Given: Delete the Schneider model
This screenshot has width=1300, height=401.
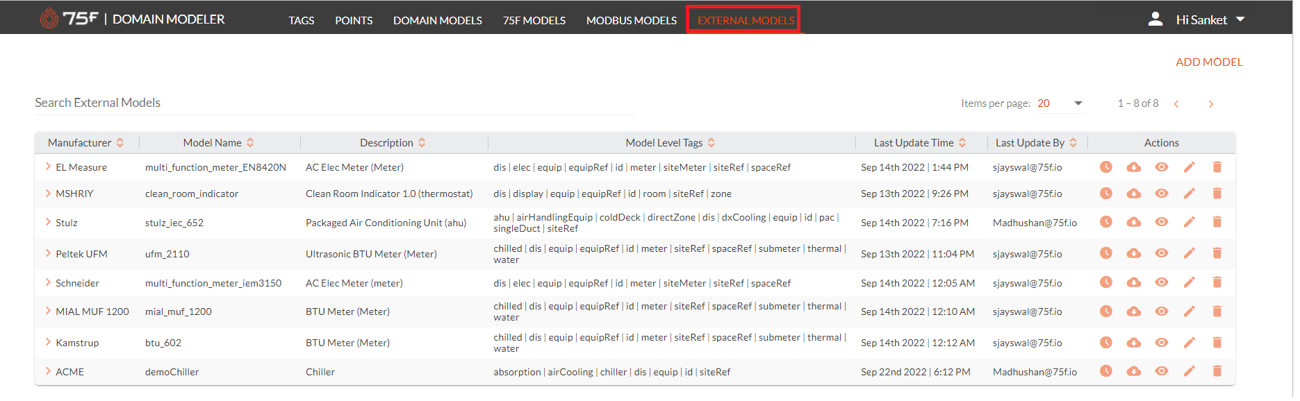Looking at the screenshot, I should click(1217, 282).
